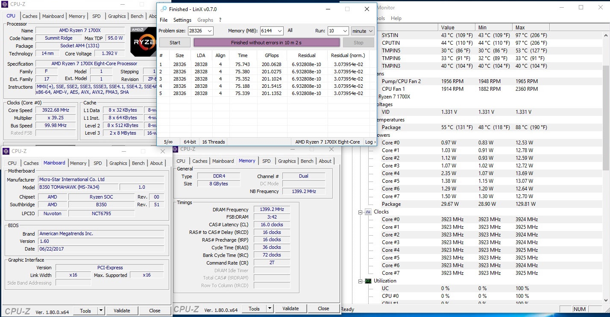Image resolution: width=610 pixels, height=317 pixels.
Task: Click Tools button in CPU-Z Memory window
Action: pyautogui.click(x=254, y=308)
